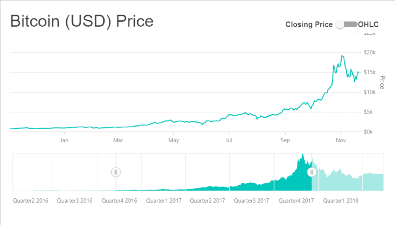Viewport: 395px width, 225px height.
Task: Click Quarter2 2017 in the range selector
Action: (x=207, y=200)
